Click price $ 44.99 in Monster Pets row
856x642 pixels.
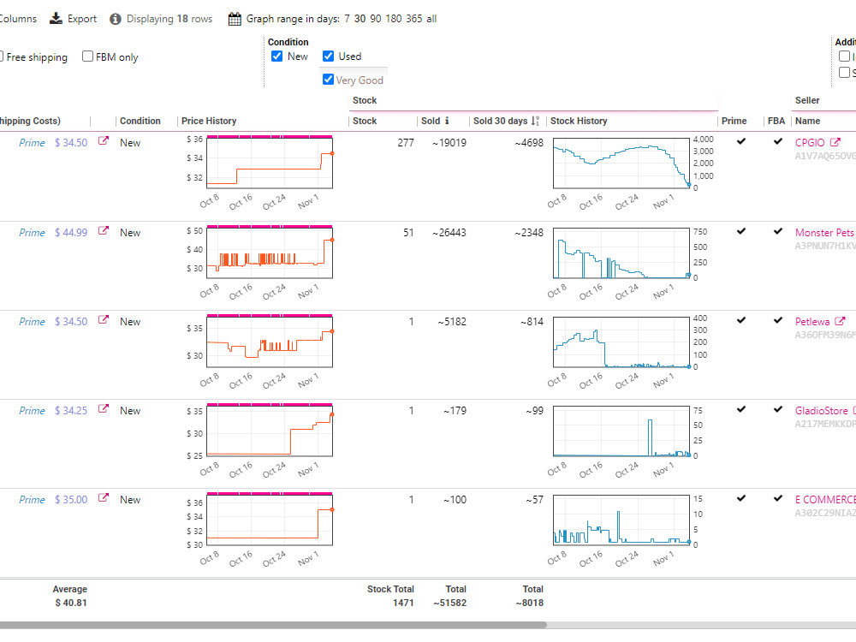point(71,233)
